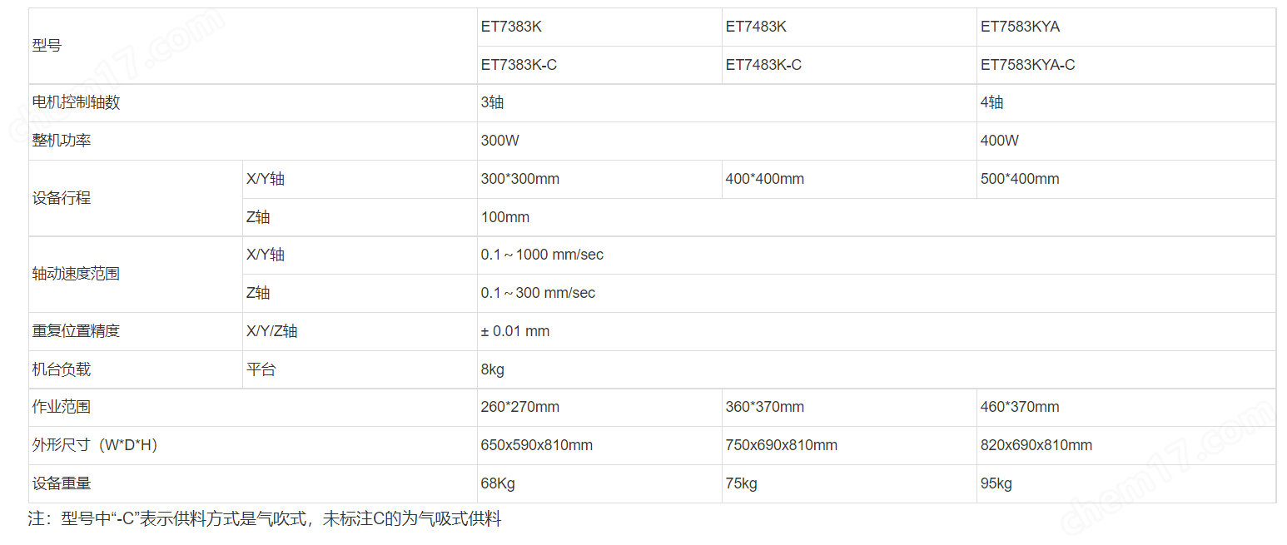This screenshot has width=1287, height=545.
Task: Click the ET7383K model cell
Action: tap(511, 27)
